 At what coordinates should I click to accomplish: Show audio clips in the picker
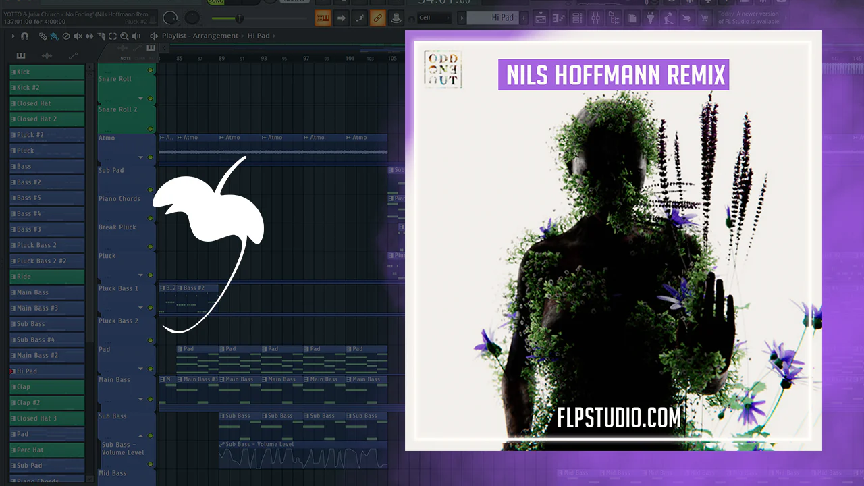[47, 55]
